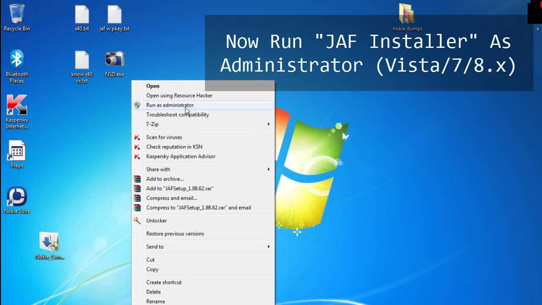Click the wand icon beside Unlocker
The width and height of the screenshot is (542, 305).
137,221
